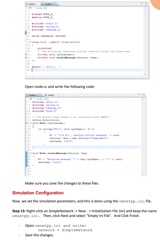
Task: Minimize the upper node.h editor pane
Action: tap(142, 3)
